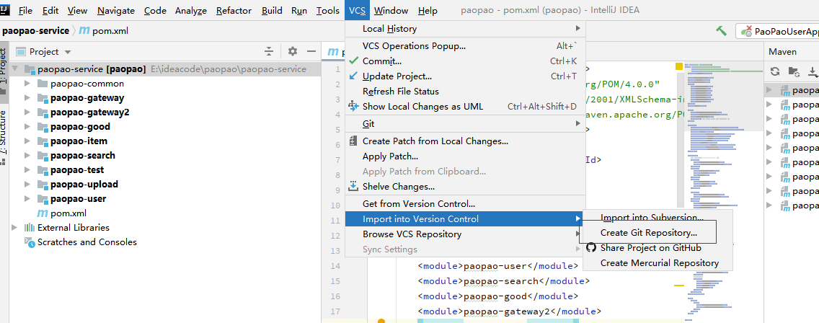Image resolution: width=819 pixels, height=323 pixels.
Task: Open the Navigate menu
Action: (x=116, y=10)
